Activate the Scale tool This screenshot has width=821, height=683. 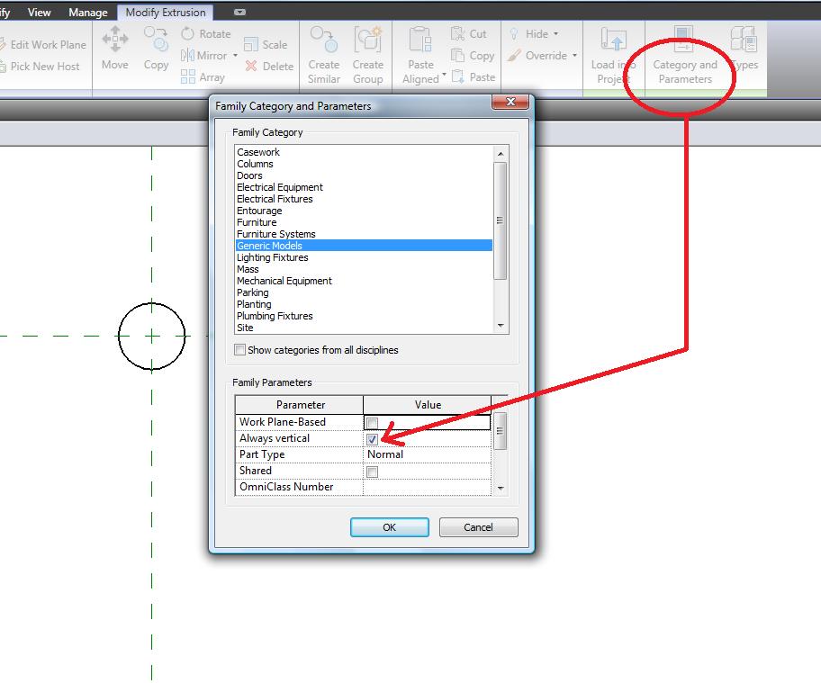click(266, 45)
